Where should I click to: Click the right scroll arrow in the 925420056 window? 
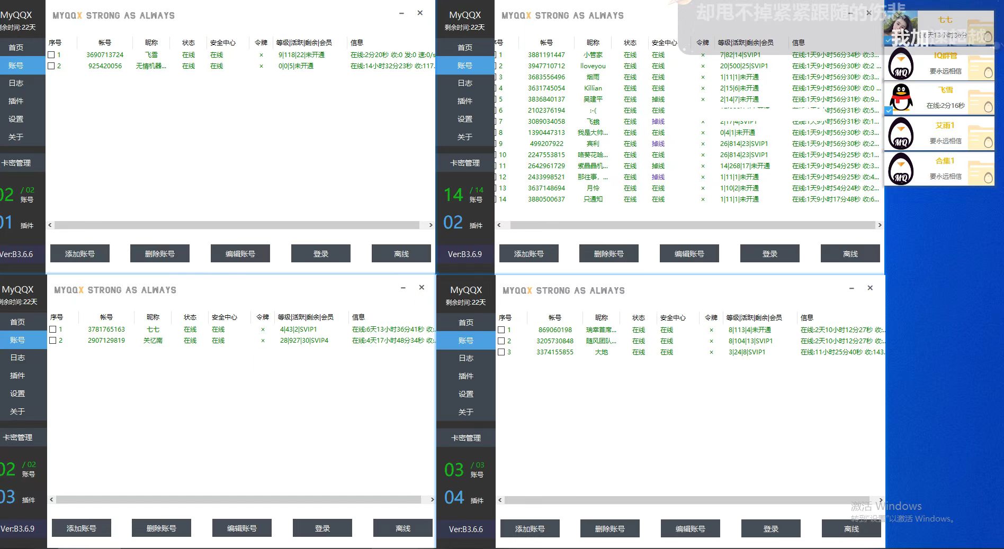(x=431, y=225)
